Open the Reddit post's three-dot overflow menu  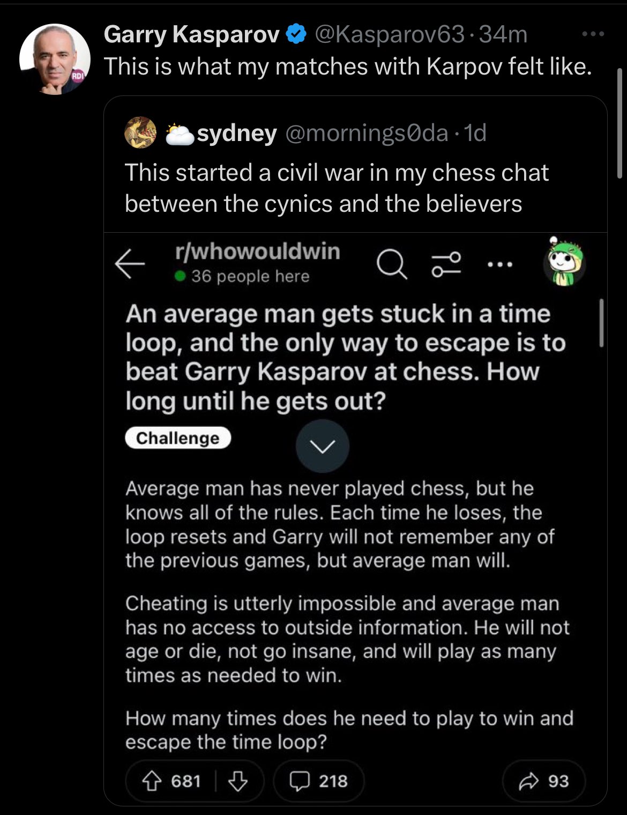point(500,264)
